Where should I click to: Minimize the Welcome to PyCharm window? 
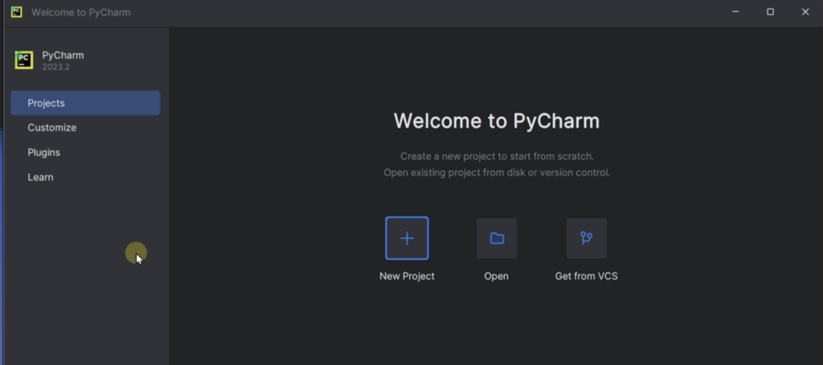click(x=735, y=12)
